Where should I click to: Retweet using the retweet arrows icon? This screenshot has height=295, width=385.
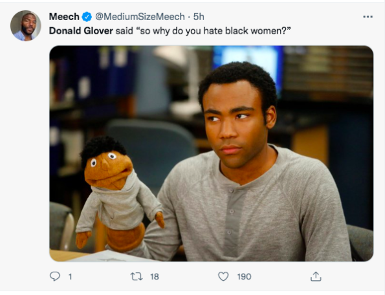coord(137,277)
